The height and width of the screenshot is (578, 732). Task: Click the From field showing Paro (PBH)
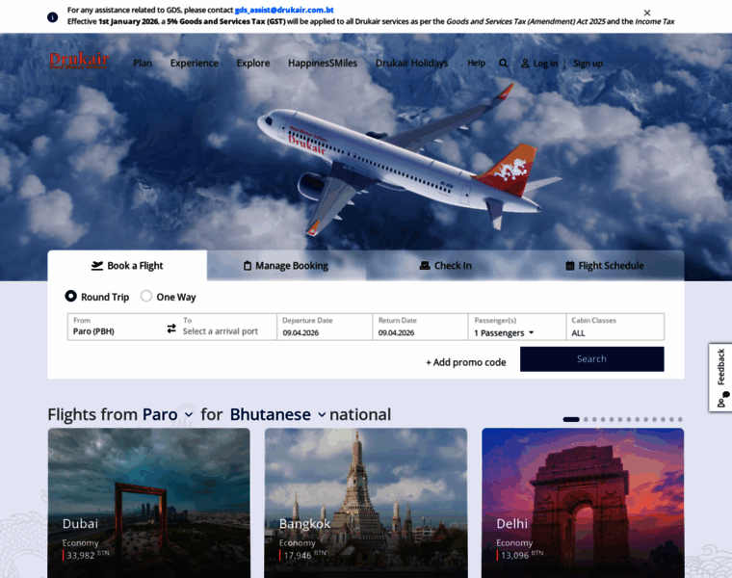point(117,327)
